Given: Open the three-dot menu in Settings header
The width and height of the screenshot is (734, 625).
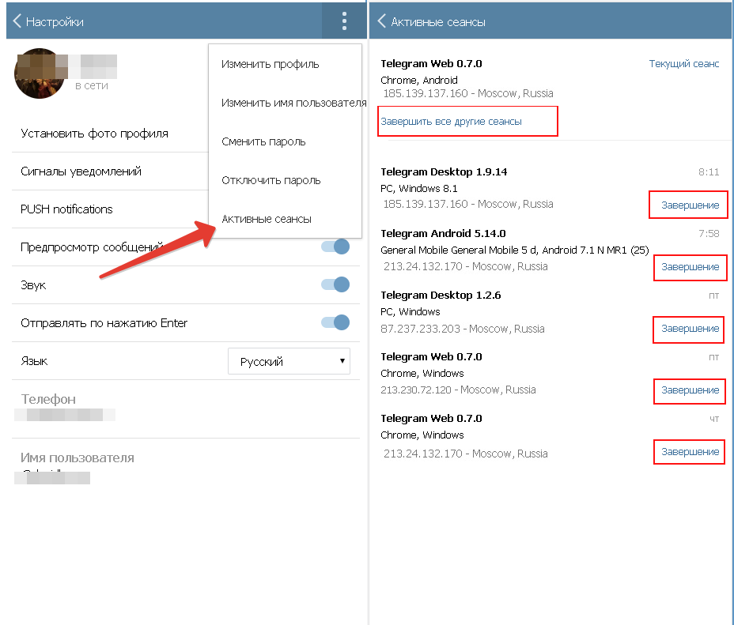Looking at the screenshot, I should (344, 21).
